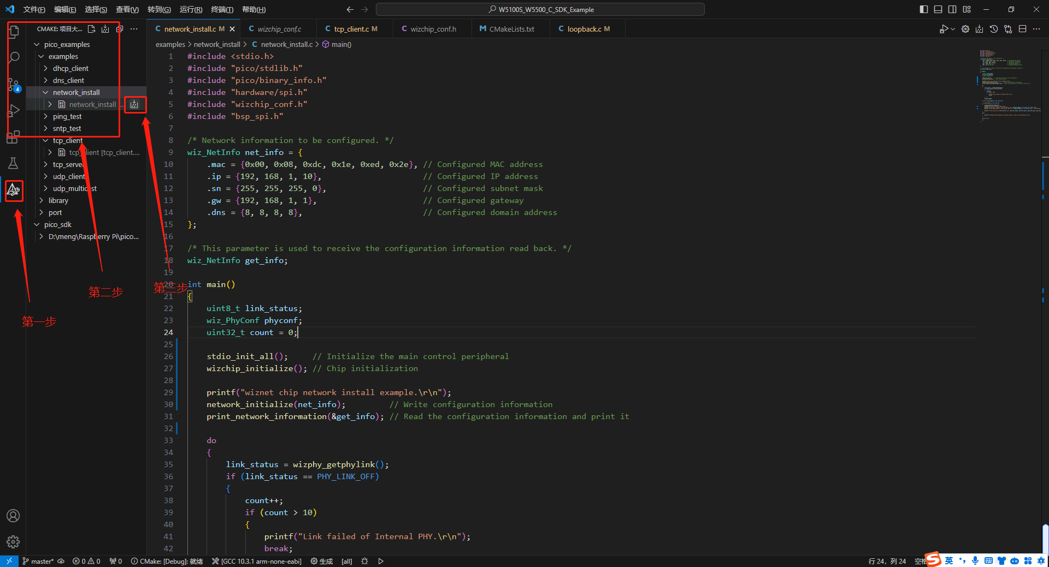Open the 终端(T) terminal menu

pos(222,9)
